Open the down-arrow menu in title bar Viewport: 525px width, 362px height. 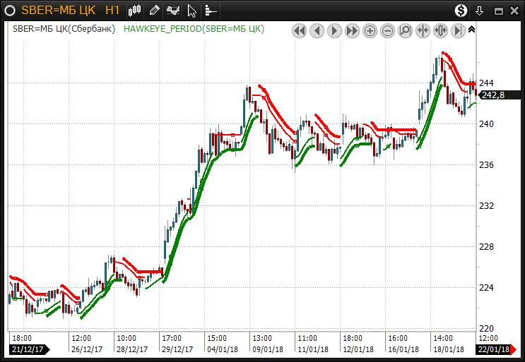tap(480, 11)
